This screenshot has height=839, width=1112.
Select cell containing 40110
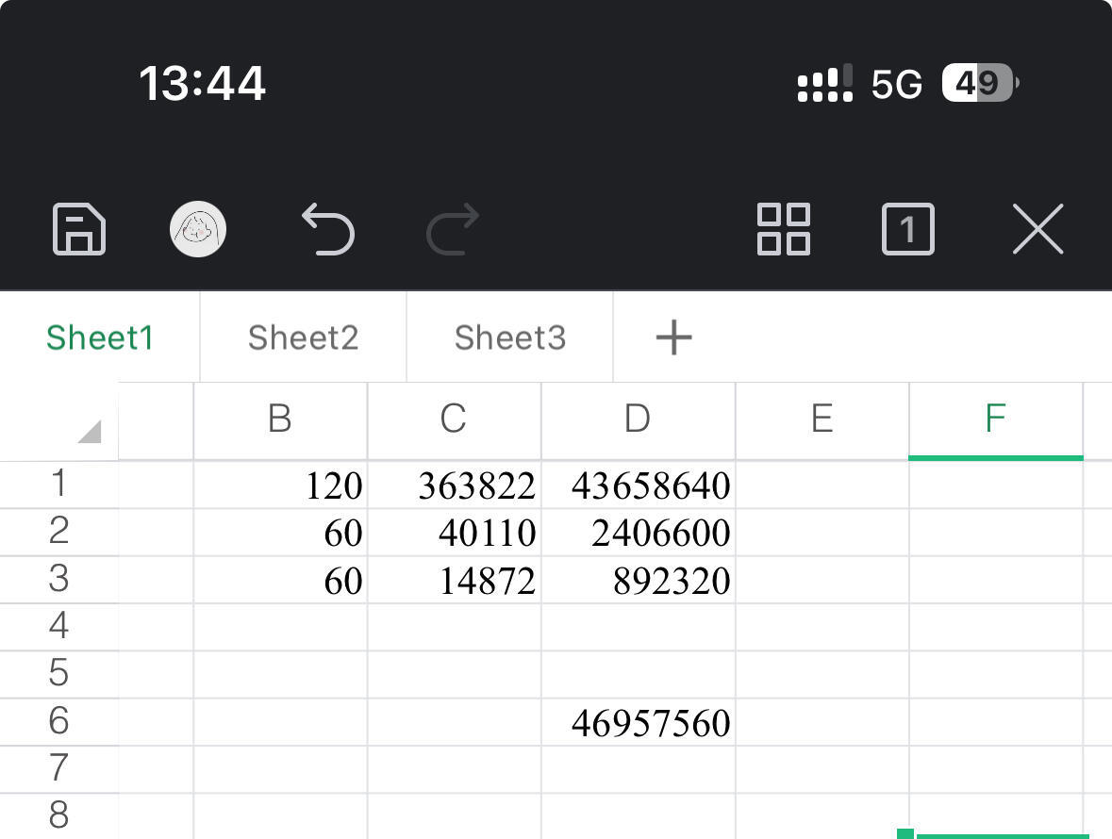pos(454,533)
